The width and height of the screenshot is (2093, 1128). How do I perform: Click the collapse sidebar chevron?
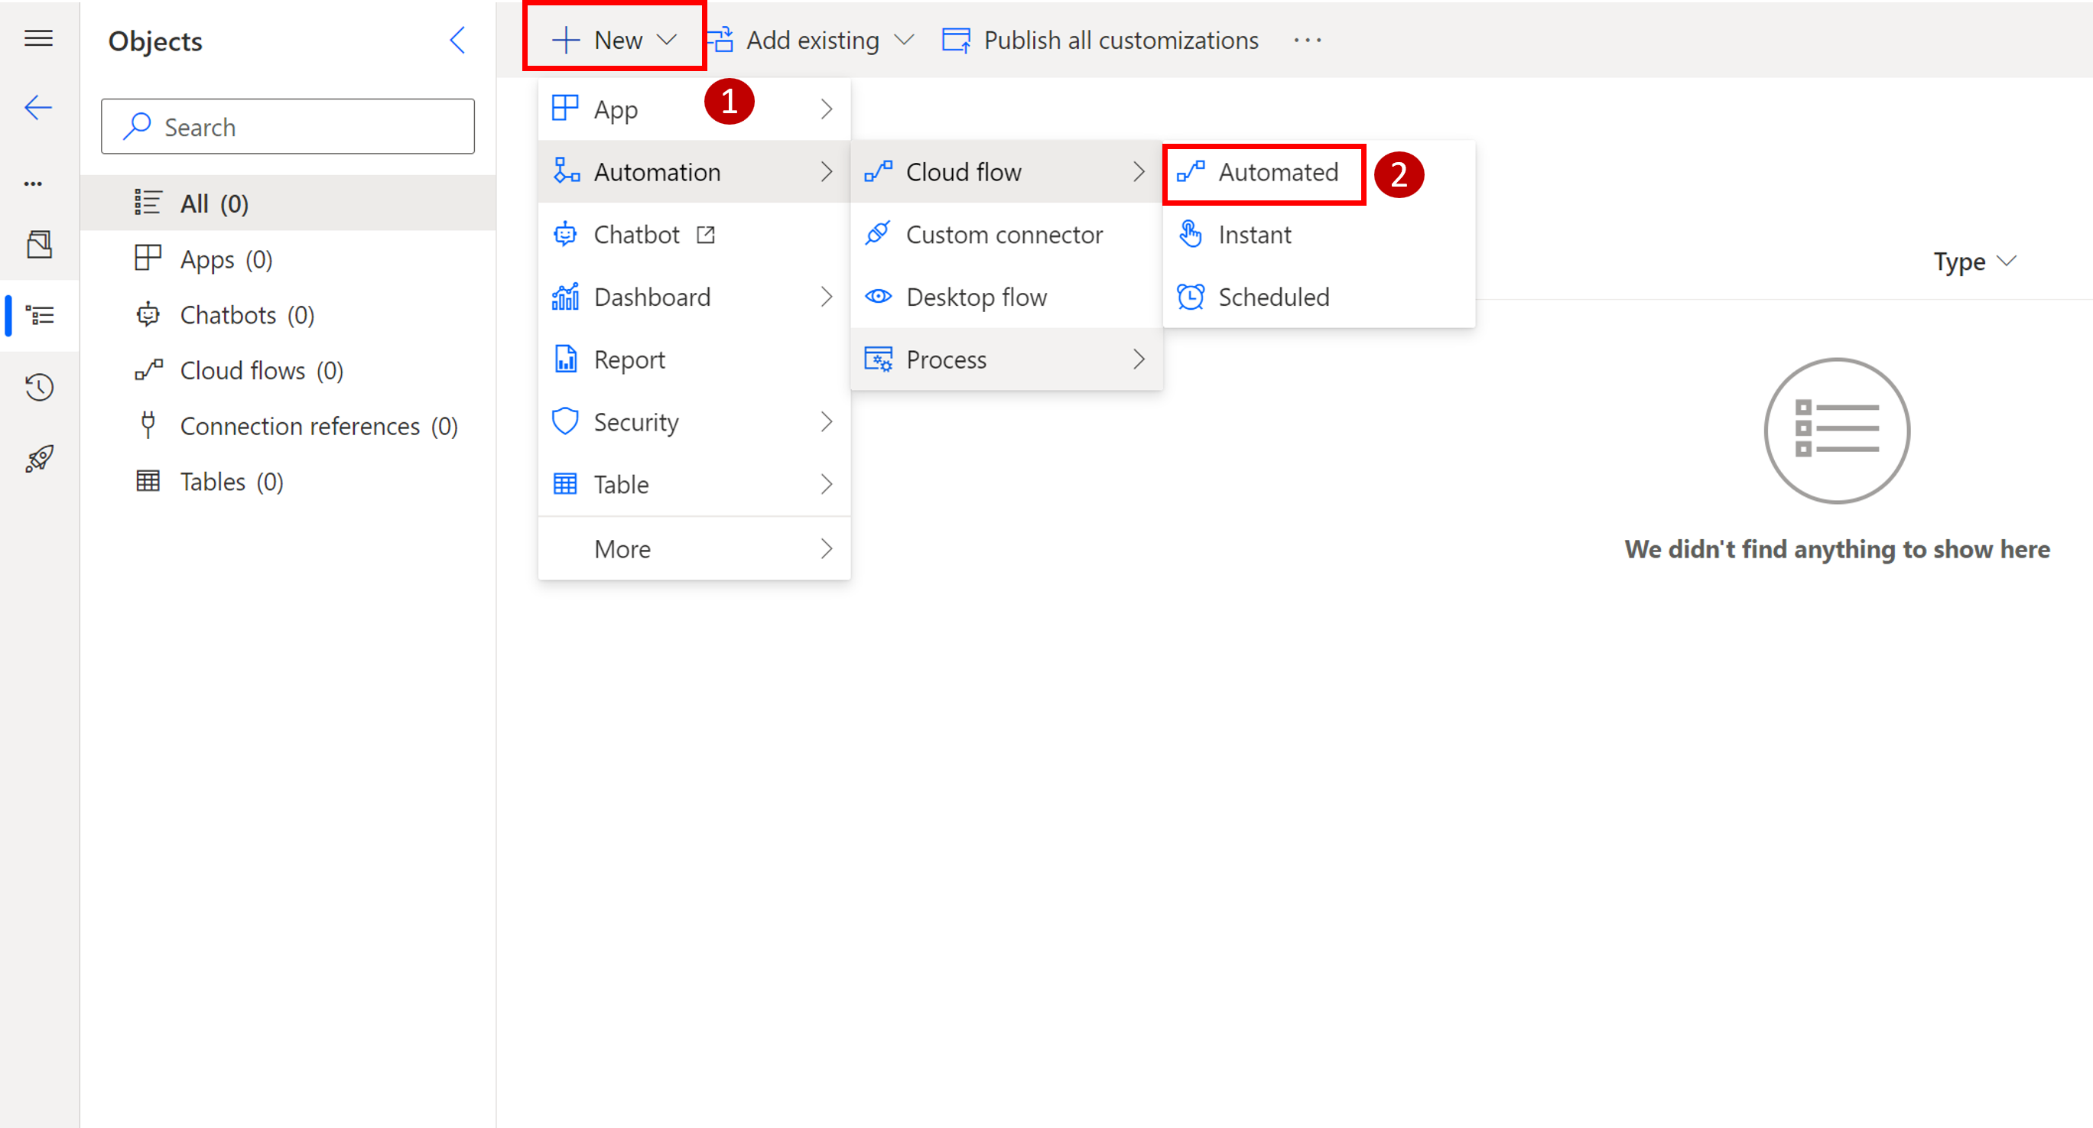pos(458,41)
